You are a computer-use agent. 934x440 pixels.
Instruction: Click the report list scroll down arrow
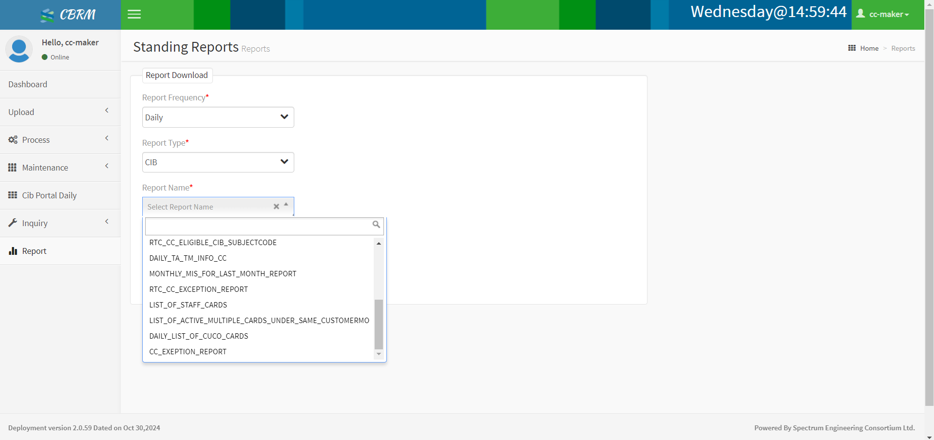[x=379, y=354]
